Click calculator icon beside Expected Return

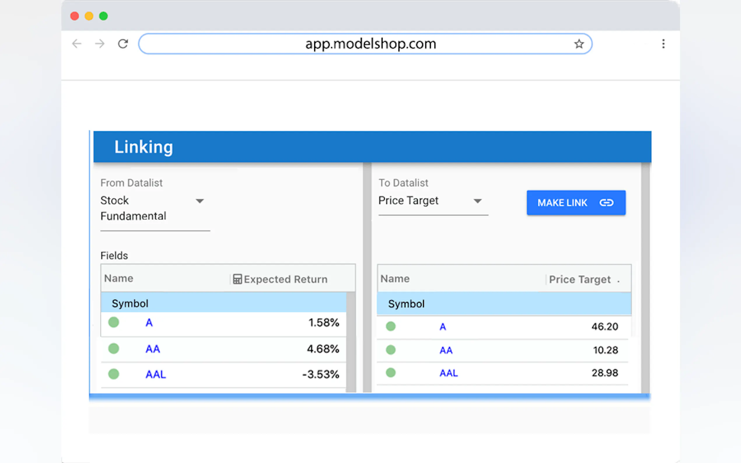tap(237, 279)
